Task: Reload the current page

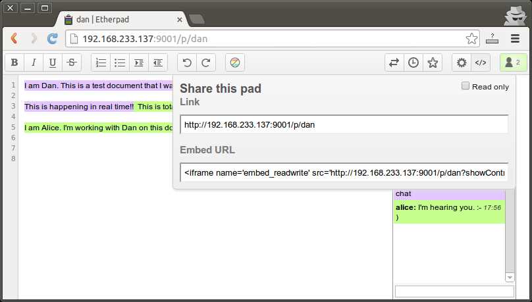Action: coord(52,38)
